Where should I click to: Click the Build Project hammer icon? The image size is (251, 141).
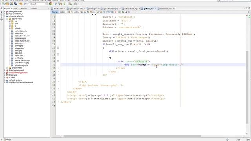tap(56, 4)
